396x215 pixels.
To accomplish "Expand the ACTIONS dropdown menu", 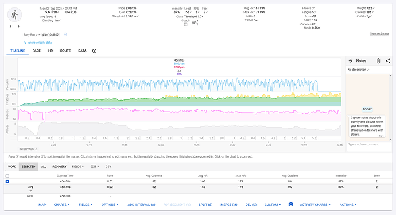I will point(348,205).
